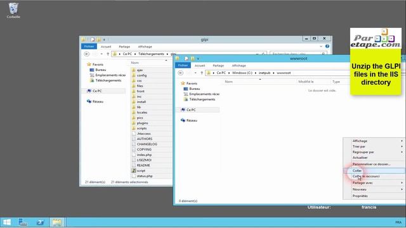
Task: Expand the Regrouper par submenu
Action: tap(374, 152)
